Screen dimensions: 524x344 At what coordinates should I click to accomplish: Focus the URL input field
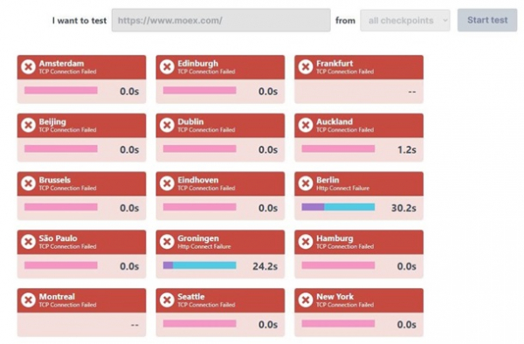[221, 20]
